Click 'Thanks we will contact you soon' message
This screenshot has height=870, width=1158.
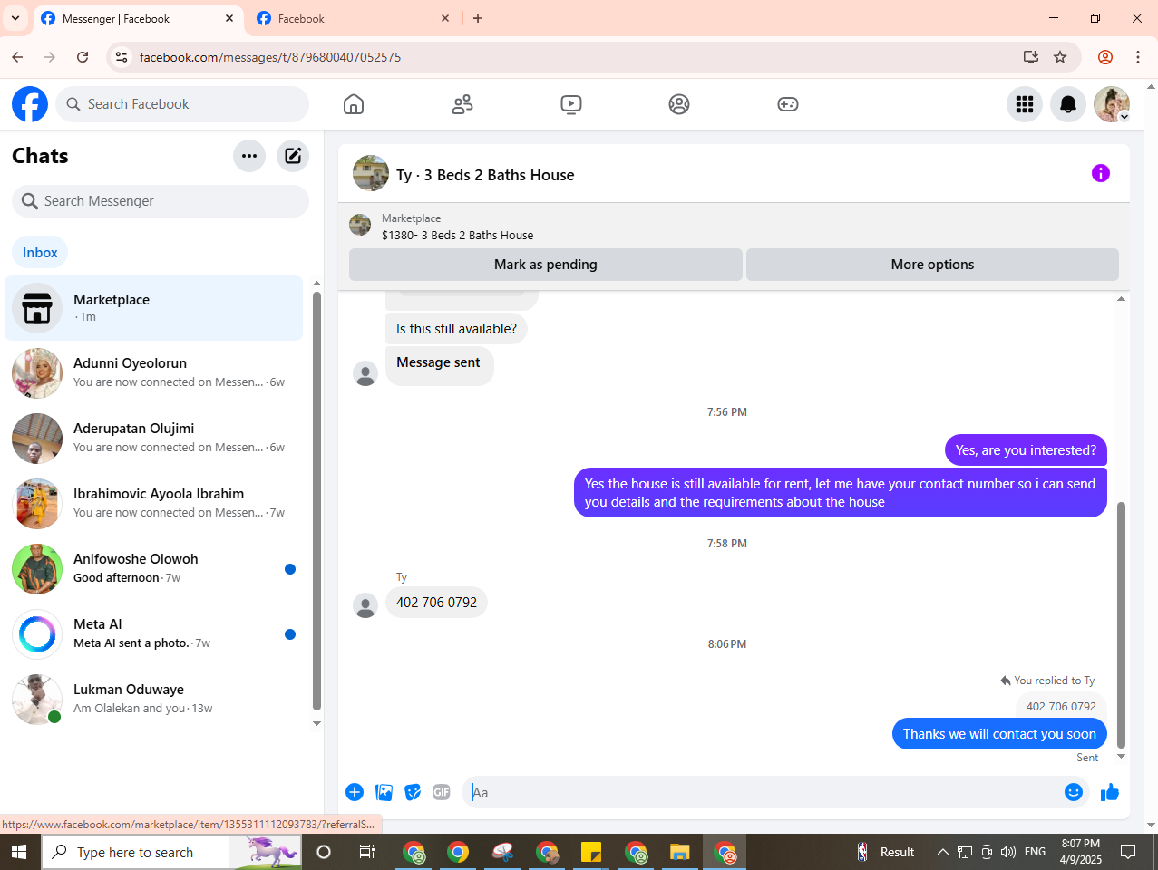pos(999,734)
